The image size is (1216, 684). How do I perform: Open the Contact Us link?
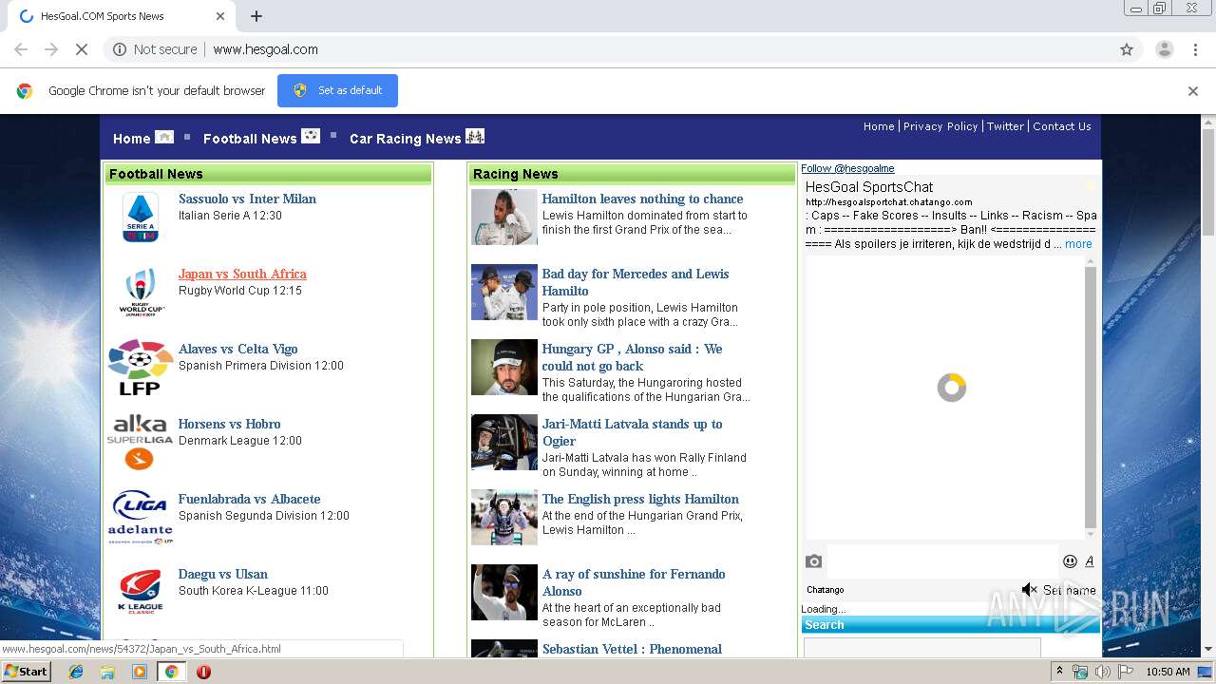pyautogui.click(x=1062, y=126)
